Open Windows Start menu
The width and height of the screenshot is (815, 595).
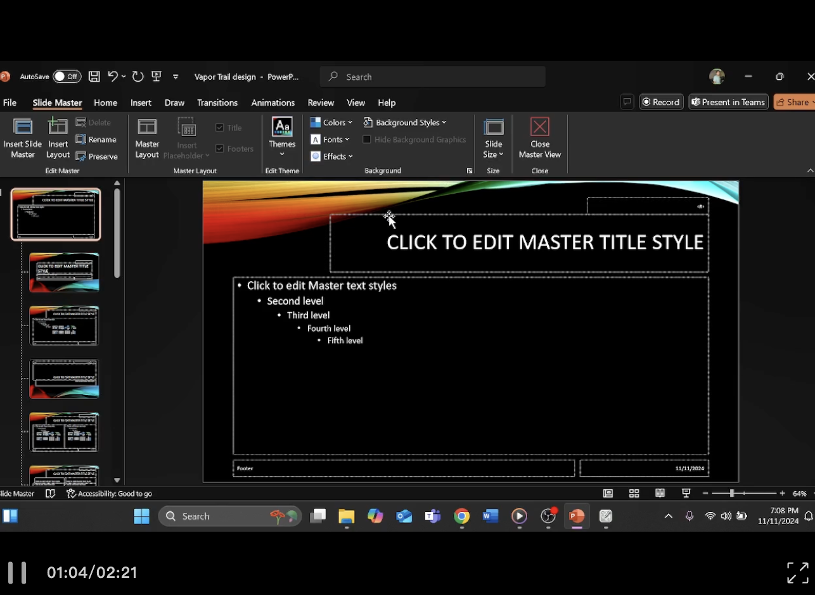pos(141,517)
